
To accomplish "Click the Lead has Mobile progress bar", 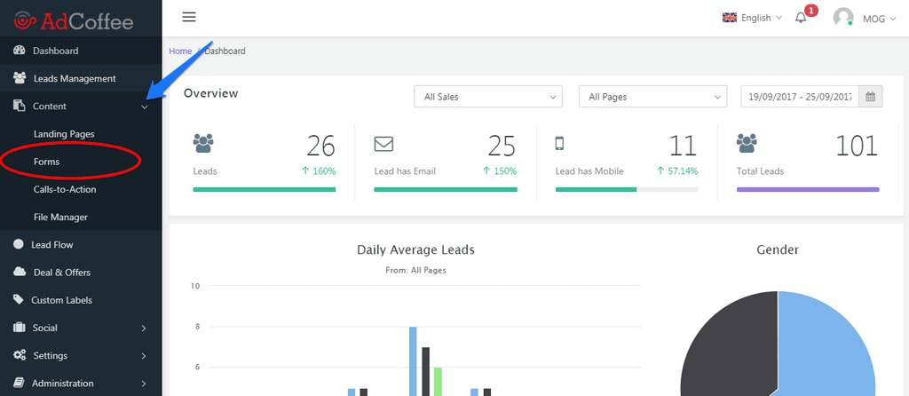I will pos(627,189).
